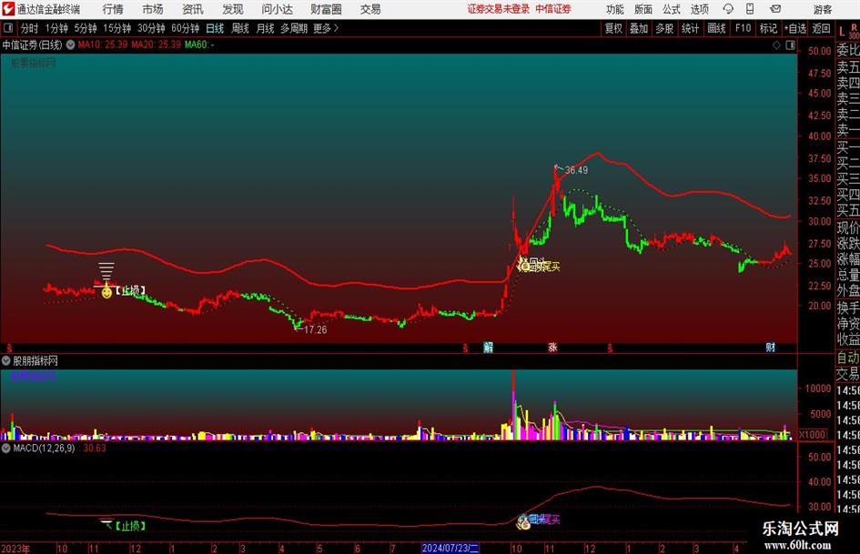860x554 pixels.
Task: Click the 自动 label in right panel
Action: 848,358
